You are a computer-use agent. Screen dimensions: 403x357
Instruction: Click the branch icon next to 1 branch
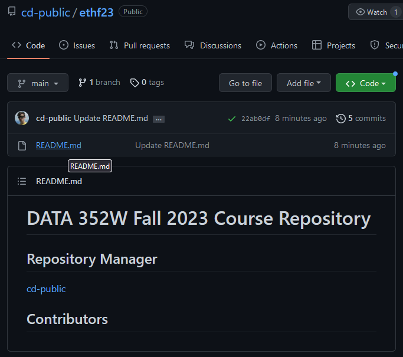(83, 83)
